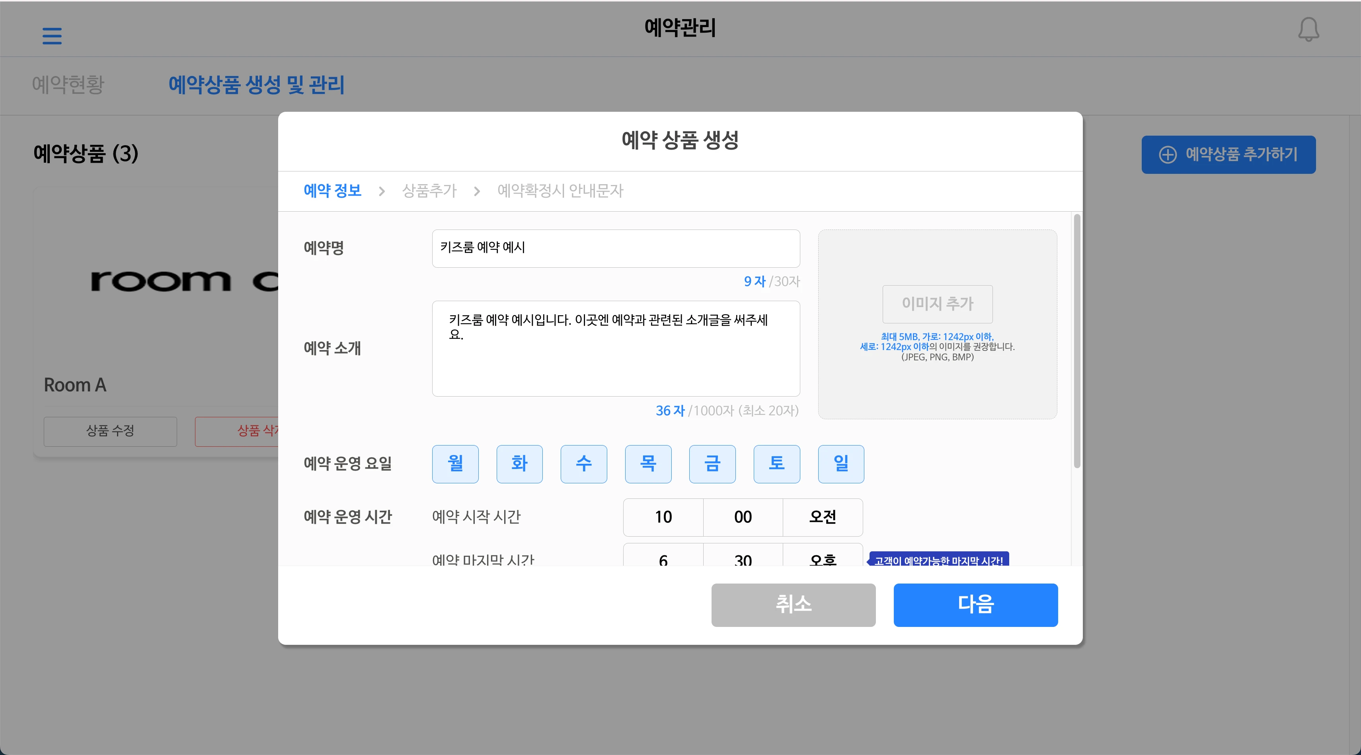Click 상품 수정 button for Room A
Image resolution: width=1361 pixels, height=755 pixels.
tap(110, 431)
